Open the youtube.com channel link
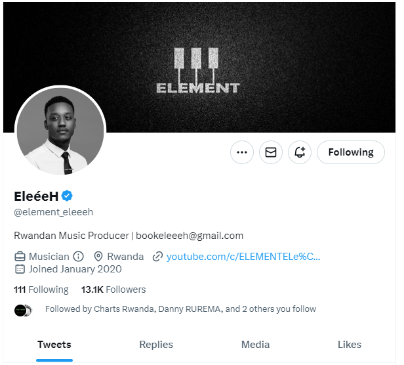The width and height of the screenshot is (404, 365). point(243,256)
